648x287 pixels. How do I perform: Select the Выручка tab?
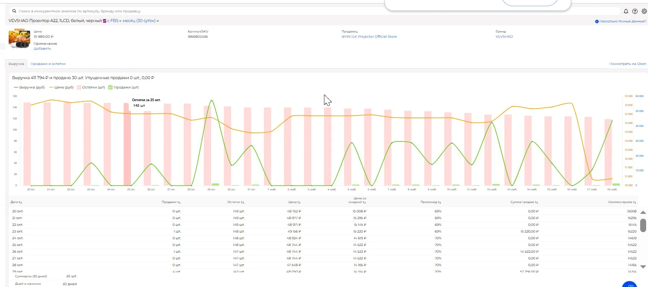point(16,64)
